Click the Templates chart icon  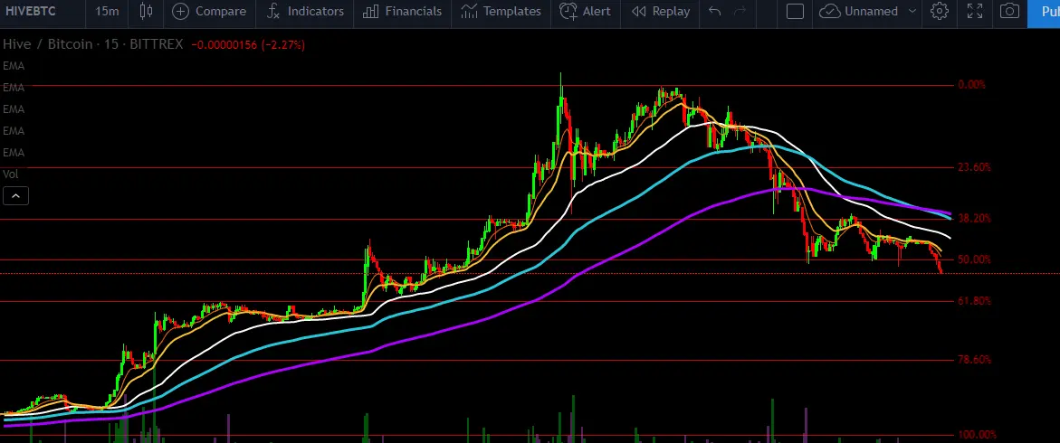pyautogui.click(x=469, y=12)
